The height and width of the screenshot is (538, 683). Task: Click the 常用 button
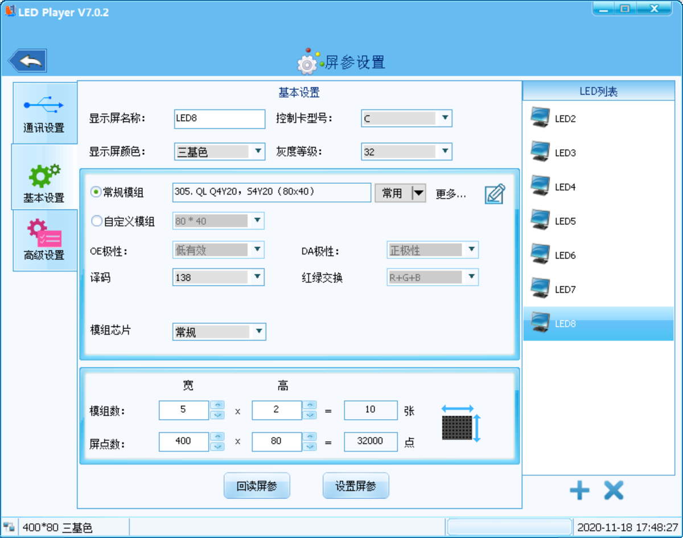(x=393, y=193)
